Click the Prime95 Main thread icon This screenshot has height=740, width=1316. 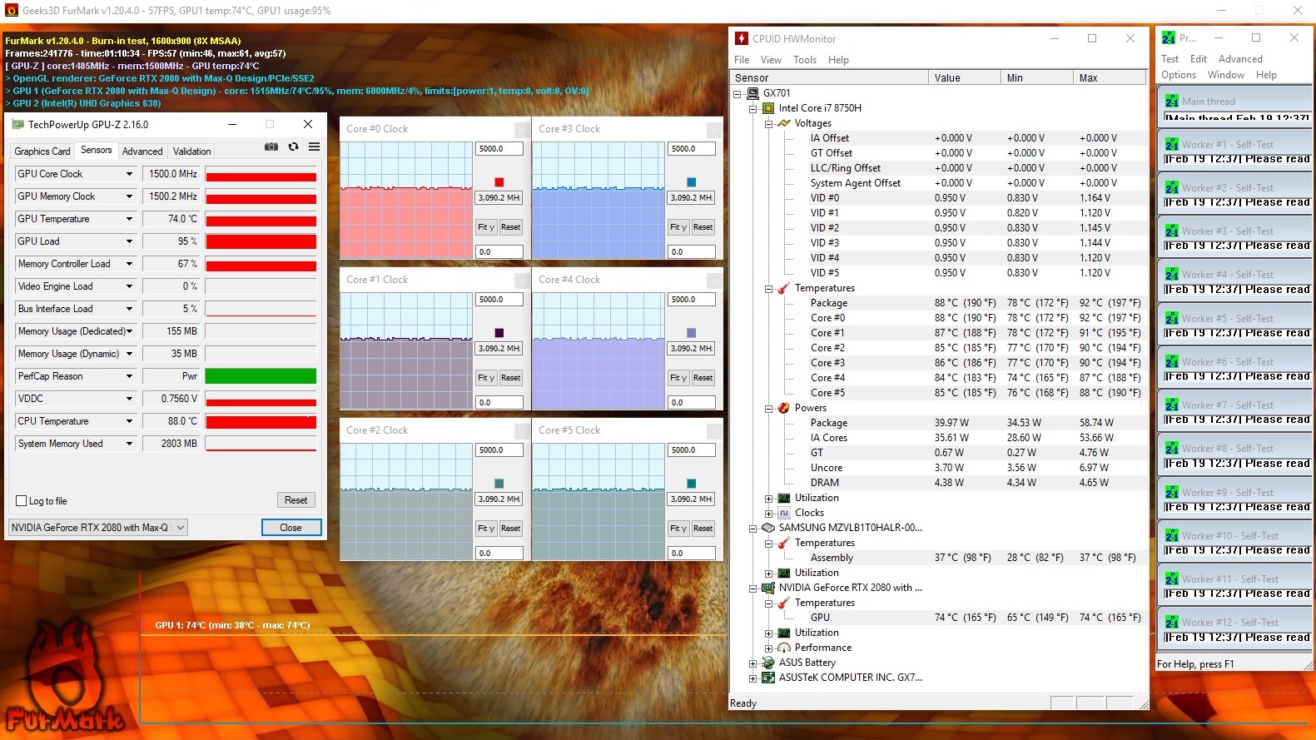point(1172,102)
